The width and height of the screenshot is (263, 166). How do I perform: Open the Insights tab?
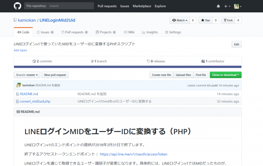[x=149, y=32]
